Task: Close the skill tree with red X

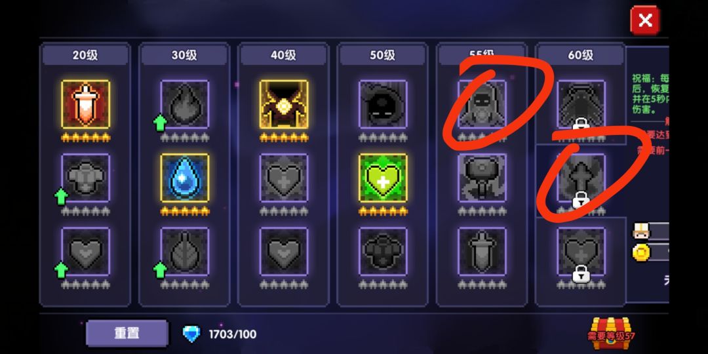Action: click(645, 20)
